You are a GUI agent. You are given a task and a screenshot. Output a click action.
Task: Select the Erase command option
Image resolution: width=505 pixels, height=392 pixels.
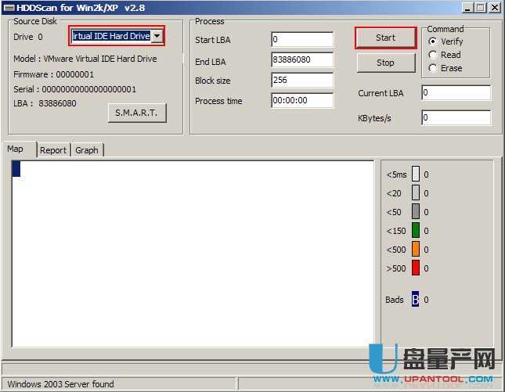[x=433, y=68]
